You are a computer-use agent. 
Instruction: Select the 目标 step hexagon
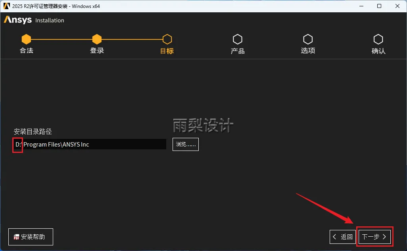click(x=167, y=39)
